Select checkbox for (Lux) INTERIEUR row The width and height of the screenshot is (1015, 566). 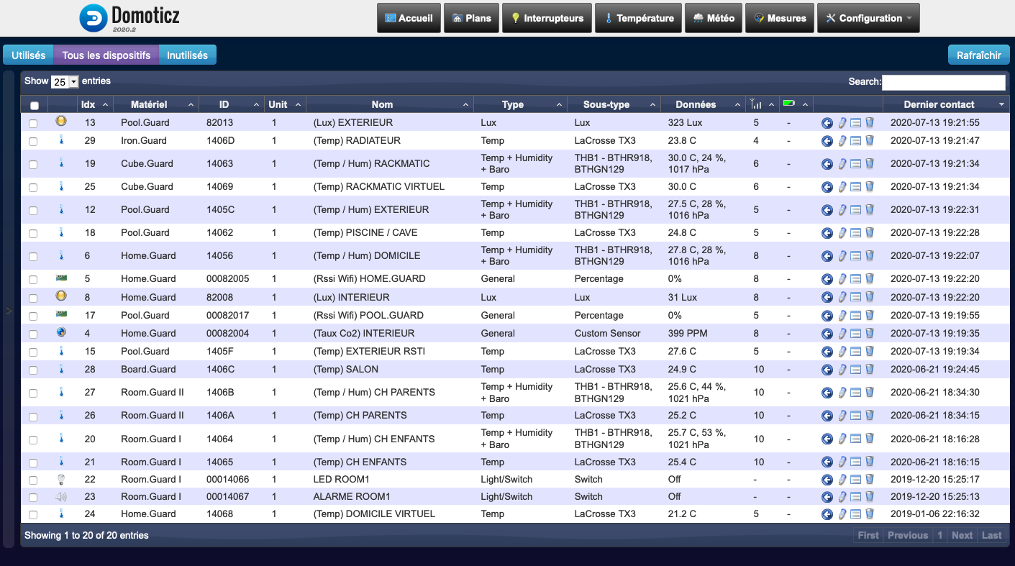[33, 298]
